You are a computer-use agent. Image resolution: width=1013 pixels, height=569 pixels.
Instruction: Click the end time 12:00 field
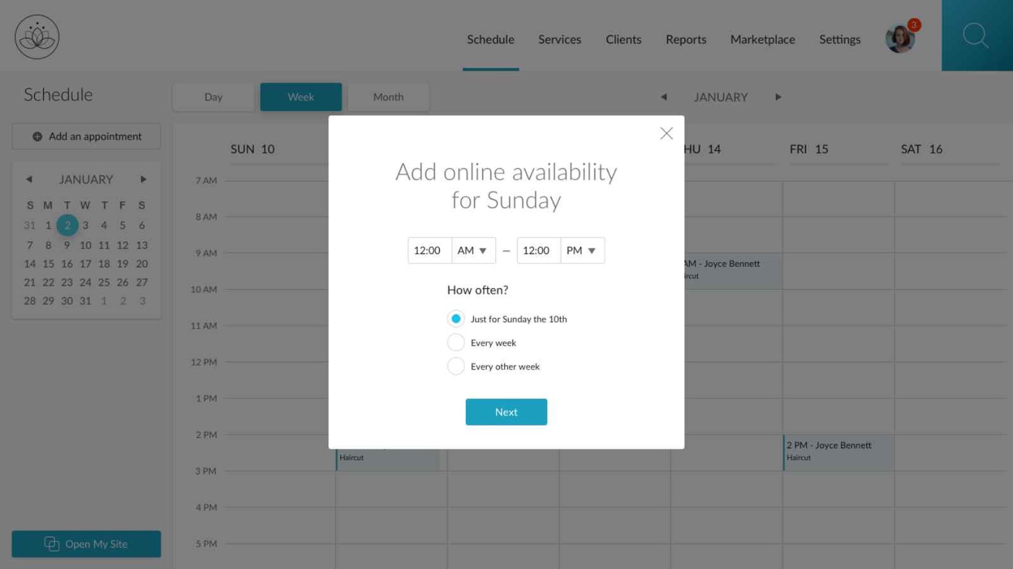[539, 251]
